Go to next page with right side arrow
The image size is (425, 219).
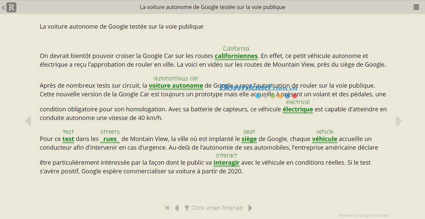pyautogui.click(x=399, y=121)
